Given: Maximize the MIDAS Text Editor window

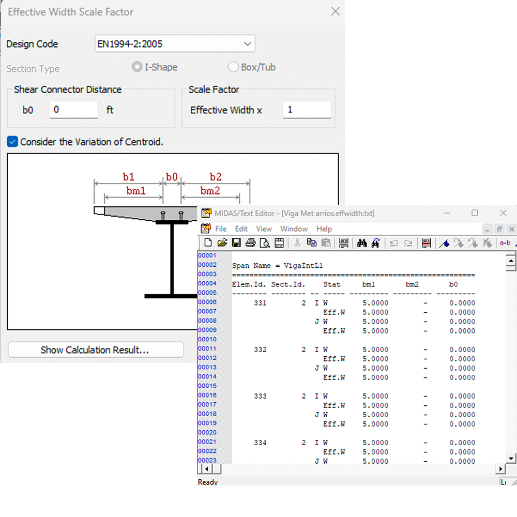Looking at the screenshot, I should pyautogui.click(x=475, y=213).
